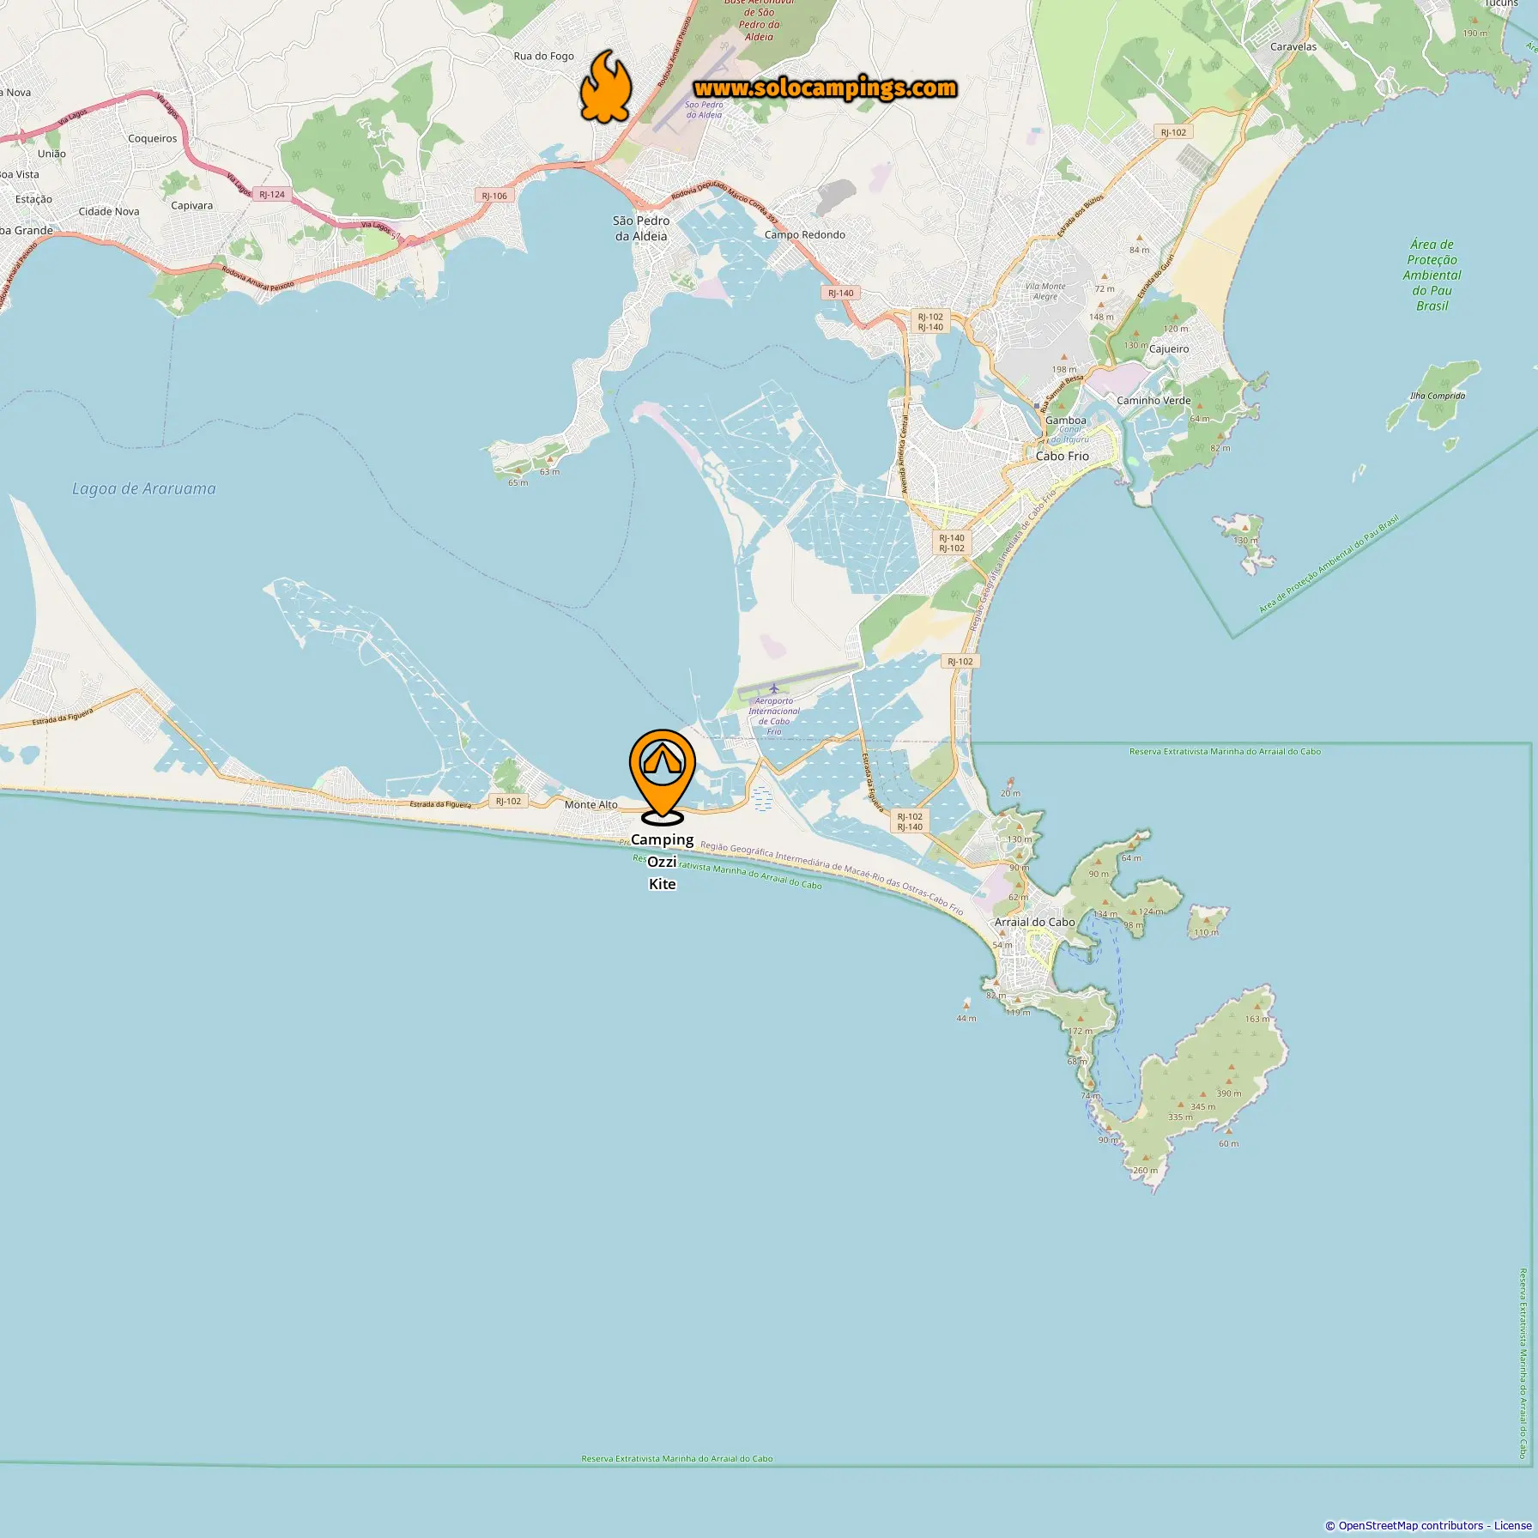Click the orange campfire flame logo
1538x1538 pixels.
(x=606, y=86)
